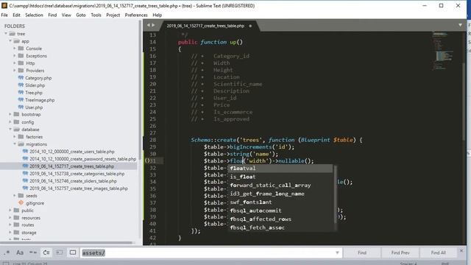Choose floatval autocomplete suggestion
This screenshot has height=265, width=471.
pos(281,169)
